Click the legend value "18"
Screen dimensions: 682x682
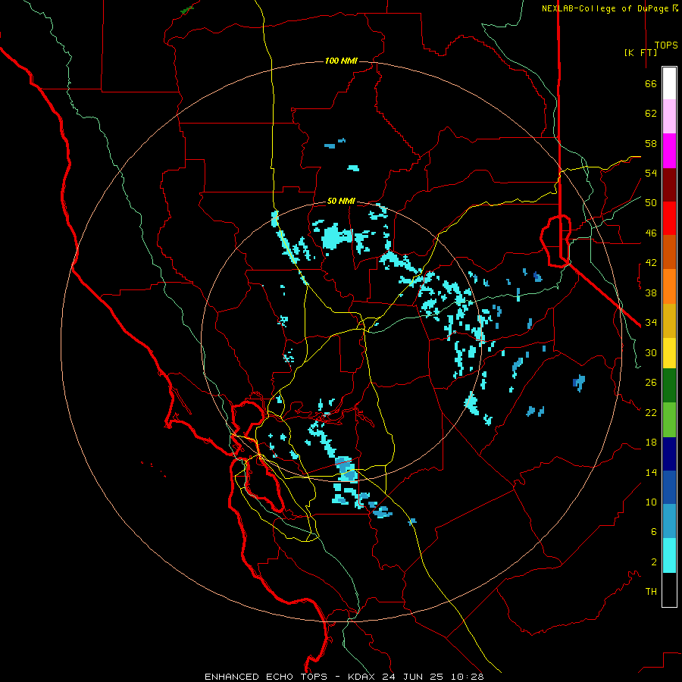click(x=651, y=443)
